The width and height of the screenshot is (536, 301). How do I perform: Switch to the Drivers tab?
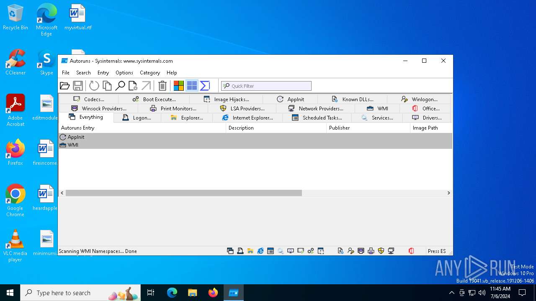(426, 118)
